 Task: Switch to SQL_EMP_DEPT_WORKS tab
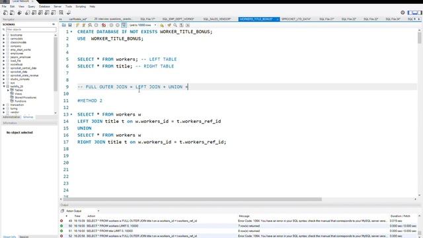pos(178,19)
